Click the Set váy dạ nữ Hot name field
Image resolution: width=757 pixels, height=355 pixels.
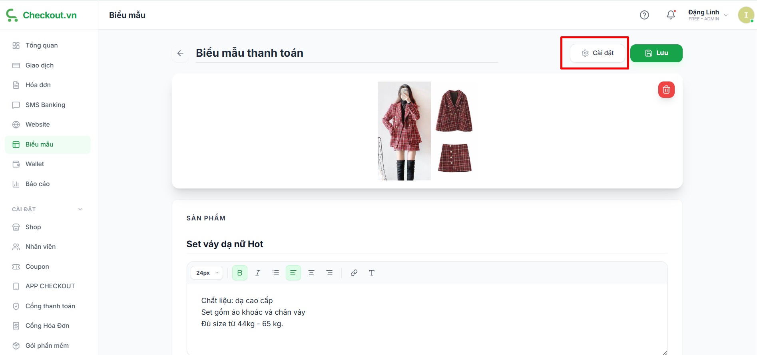coord(426,244)
